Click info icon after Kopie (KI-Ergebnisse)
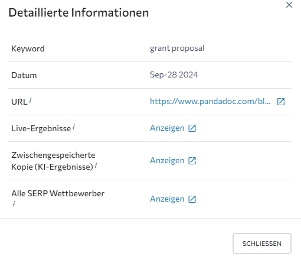This screenshot has height=256, width=301. click(x=96, y=166)
